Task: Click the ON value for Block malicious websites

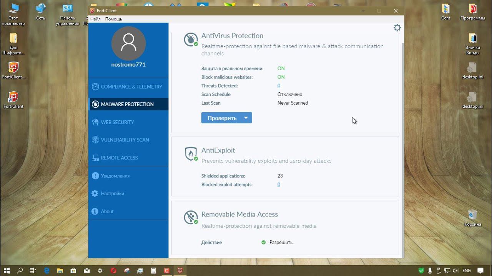Action: [281, 77]
